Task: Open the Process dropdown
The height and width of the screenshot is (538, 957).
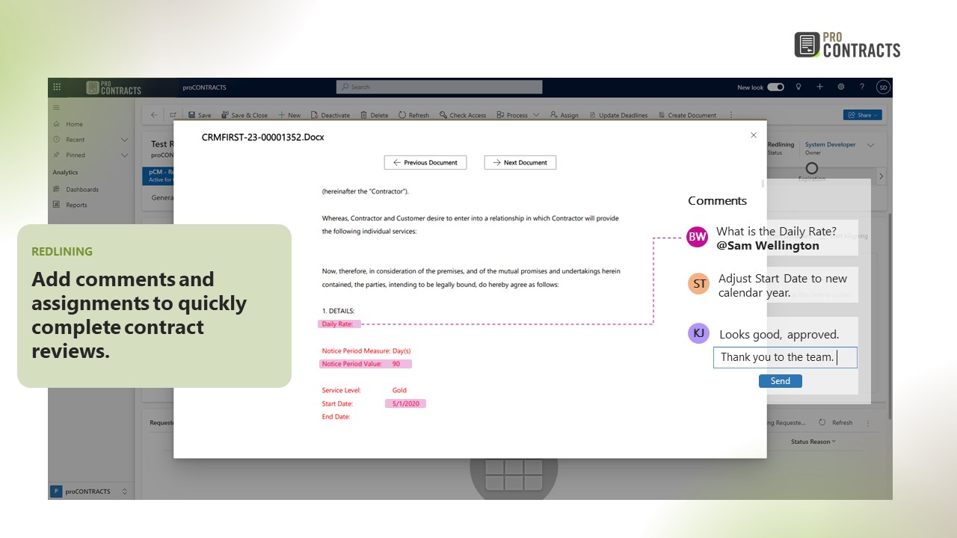Action: (518, 115)
